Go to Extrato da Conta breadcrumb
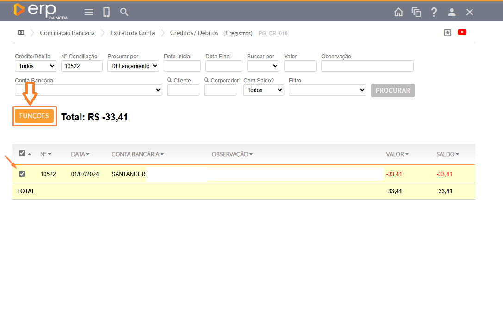Screen dimensions: 503x314 click(x=132, y=33)
